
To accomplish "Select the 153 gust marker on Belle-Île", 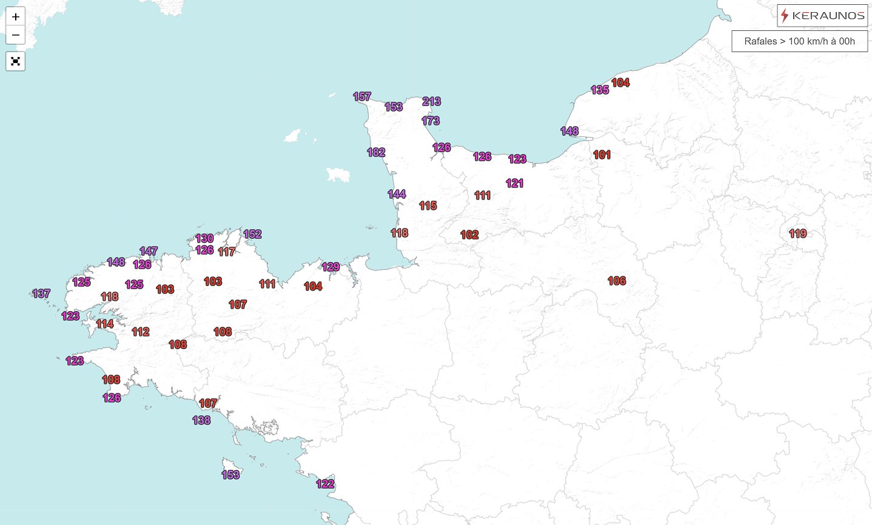I will [x=231, y=475].
